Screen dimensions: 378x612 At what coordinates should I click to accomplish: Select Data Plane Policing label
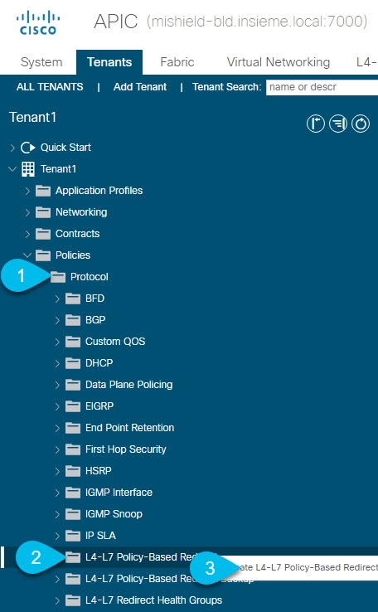pos(128,385)
